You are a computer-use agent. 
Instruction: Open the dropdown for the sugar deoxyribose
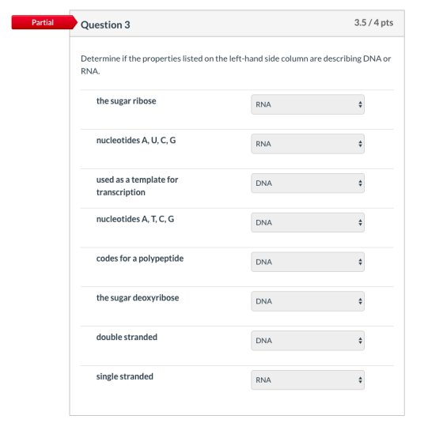[308, 301]
